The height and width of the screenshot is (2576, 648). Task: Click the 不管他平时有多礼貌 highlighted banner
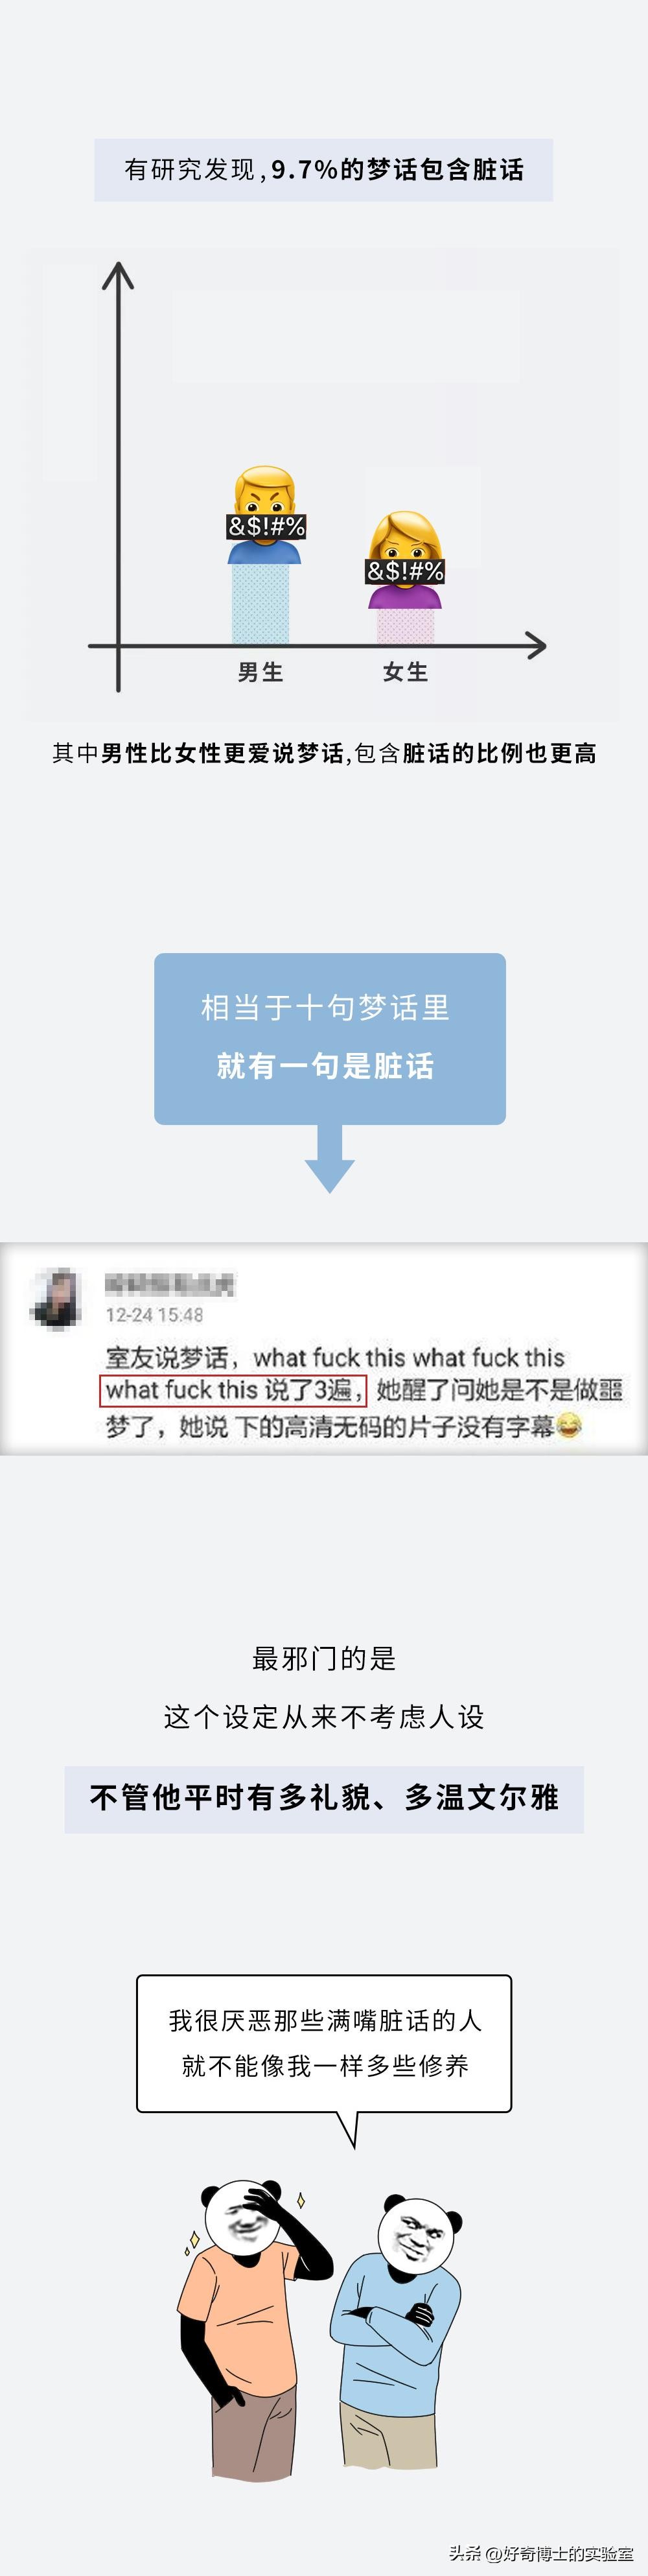(x=324, y=1798)
